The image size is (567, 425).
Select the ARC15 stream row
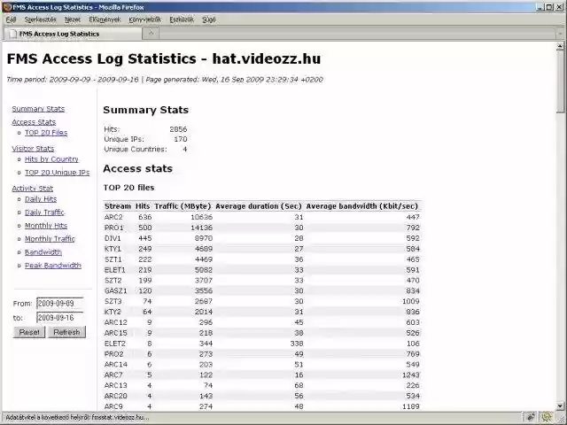pos(262,333)
